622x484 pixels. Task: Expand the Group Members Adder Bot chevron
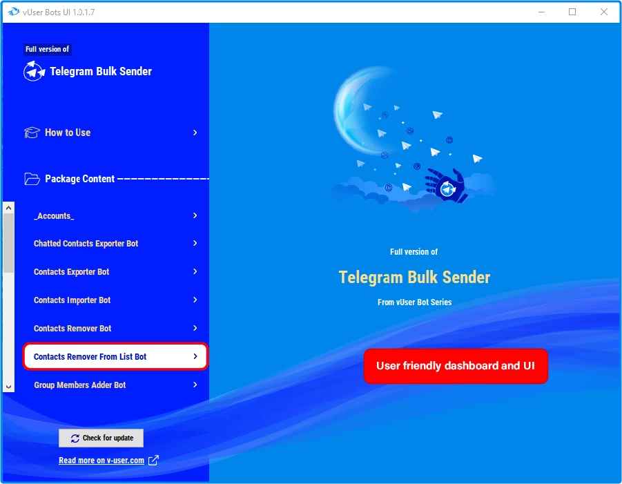point(195,385)
